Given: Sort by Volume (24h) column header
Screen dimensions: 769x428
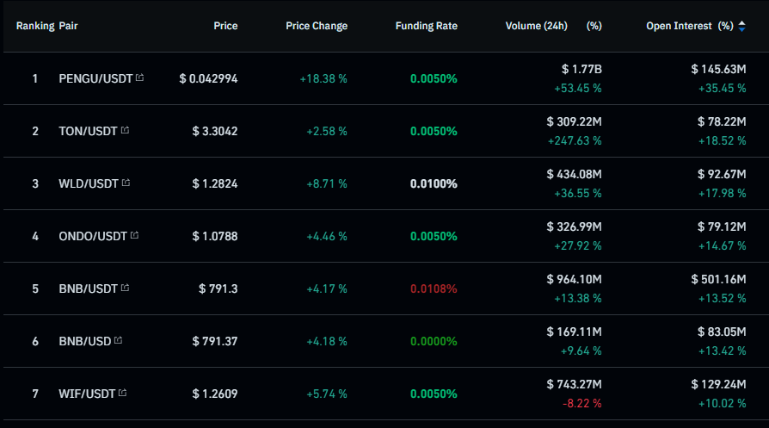Looking at the screenshot, I should (x=537, y=26).
